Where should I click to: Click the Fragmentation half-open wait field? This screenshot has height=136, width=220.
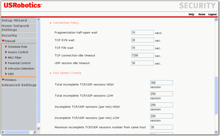tap(143, 33)
